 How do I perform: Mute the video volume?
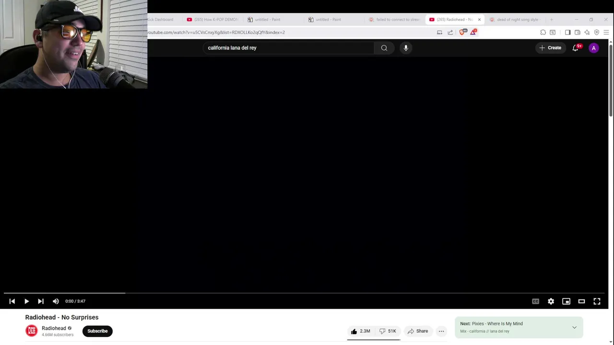point(56,301)
